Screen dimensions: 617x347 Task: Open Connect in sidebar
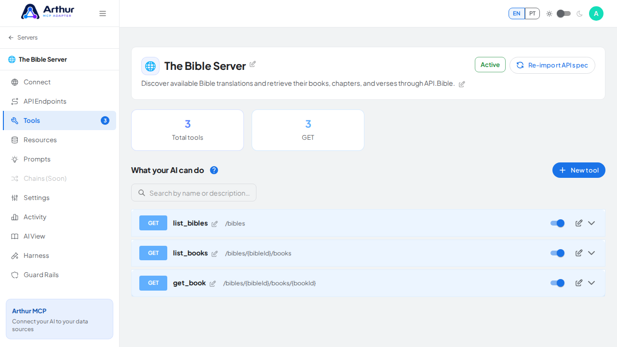pos(59,82)
